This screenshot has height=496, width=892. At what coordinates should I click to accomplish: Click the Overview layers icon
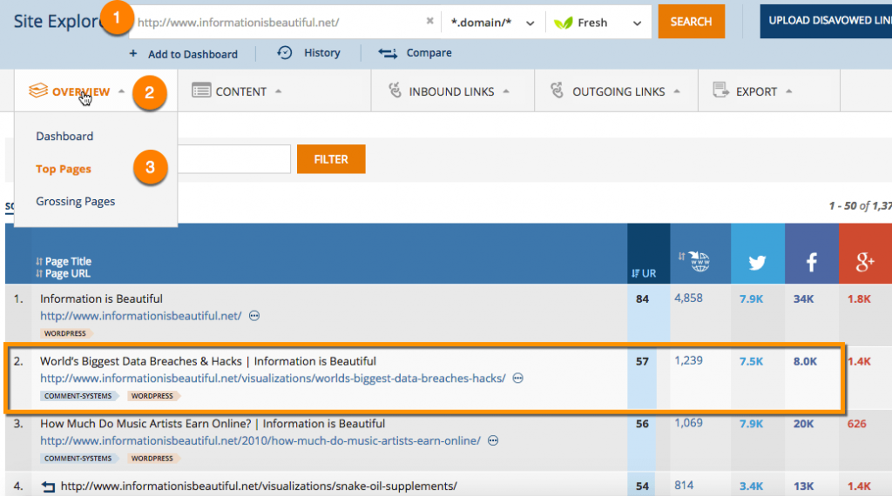coord(38,90)
